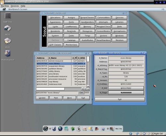Image resolution: width=166 pixels, height=136 pixels.
Task: Click Update in Residents window
Action: [x=42, y=98]
